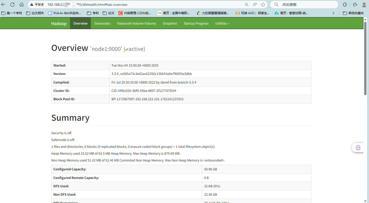Open the user profile avatar
The width and height of the screenshot is (369, 203).
[x=364, y=5]
